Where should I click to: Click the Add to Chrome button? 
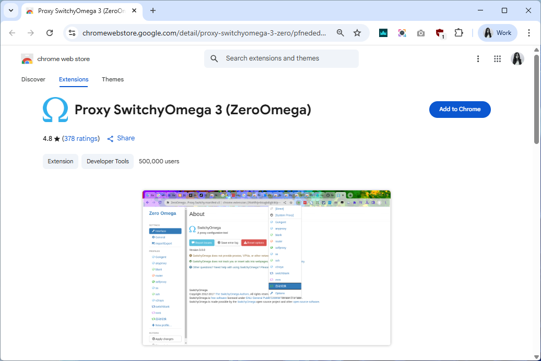tap(460, 110)
